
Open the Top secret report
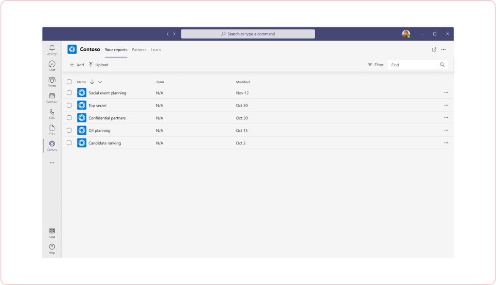[x=97, y=106]
